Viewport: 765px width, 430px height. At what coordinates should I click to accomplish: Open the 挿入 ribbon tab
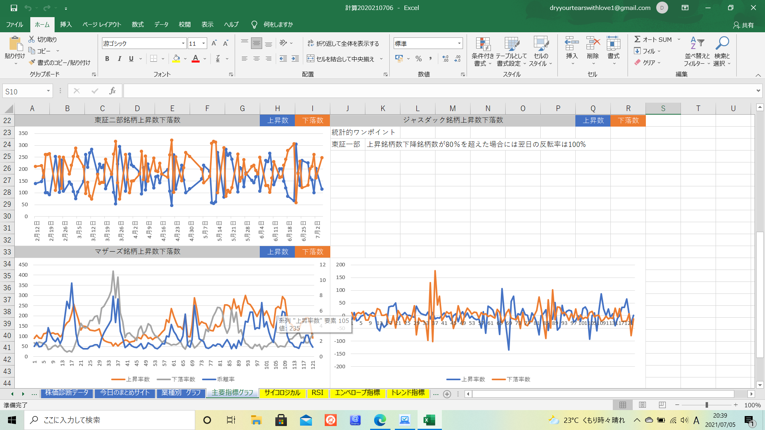click(x=66, y=24)
